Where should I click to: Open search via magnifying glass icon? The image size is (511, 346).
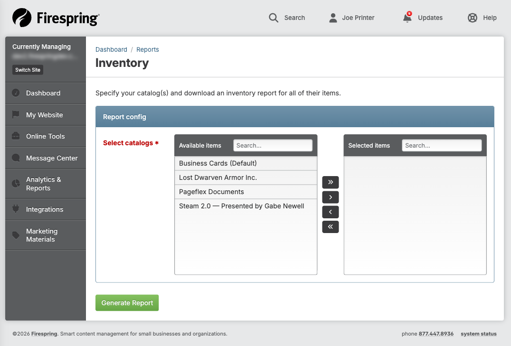pyautogui.click(x=274, y=18)
